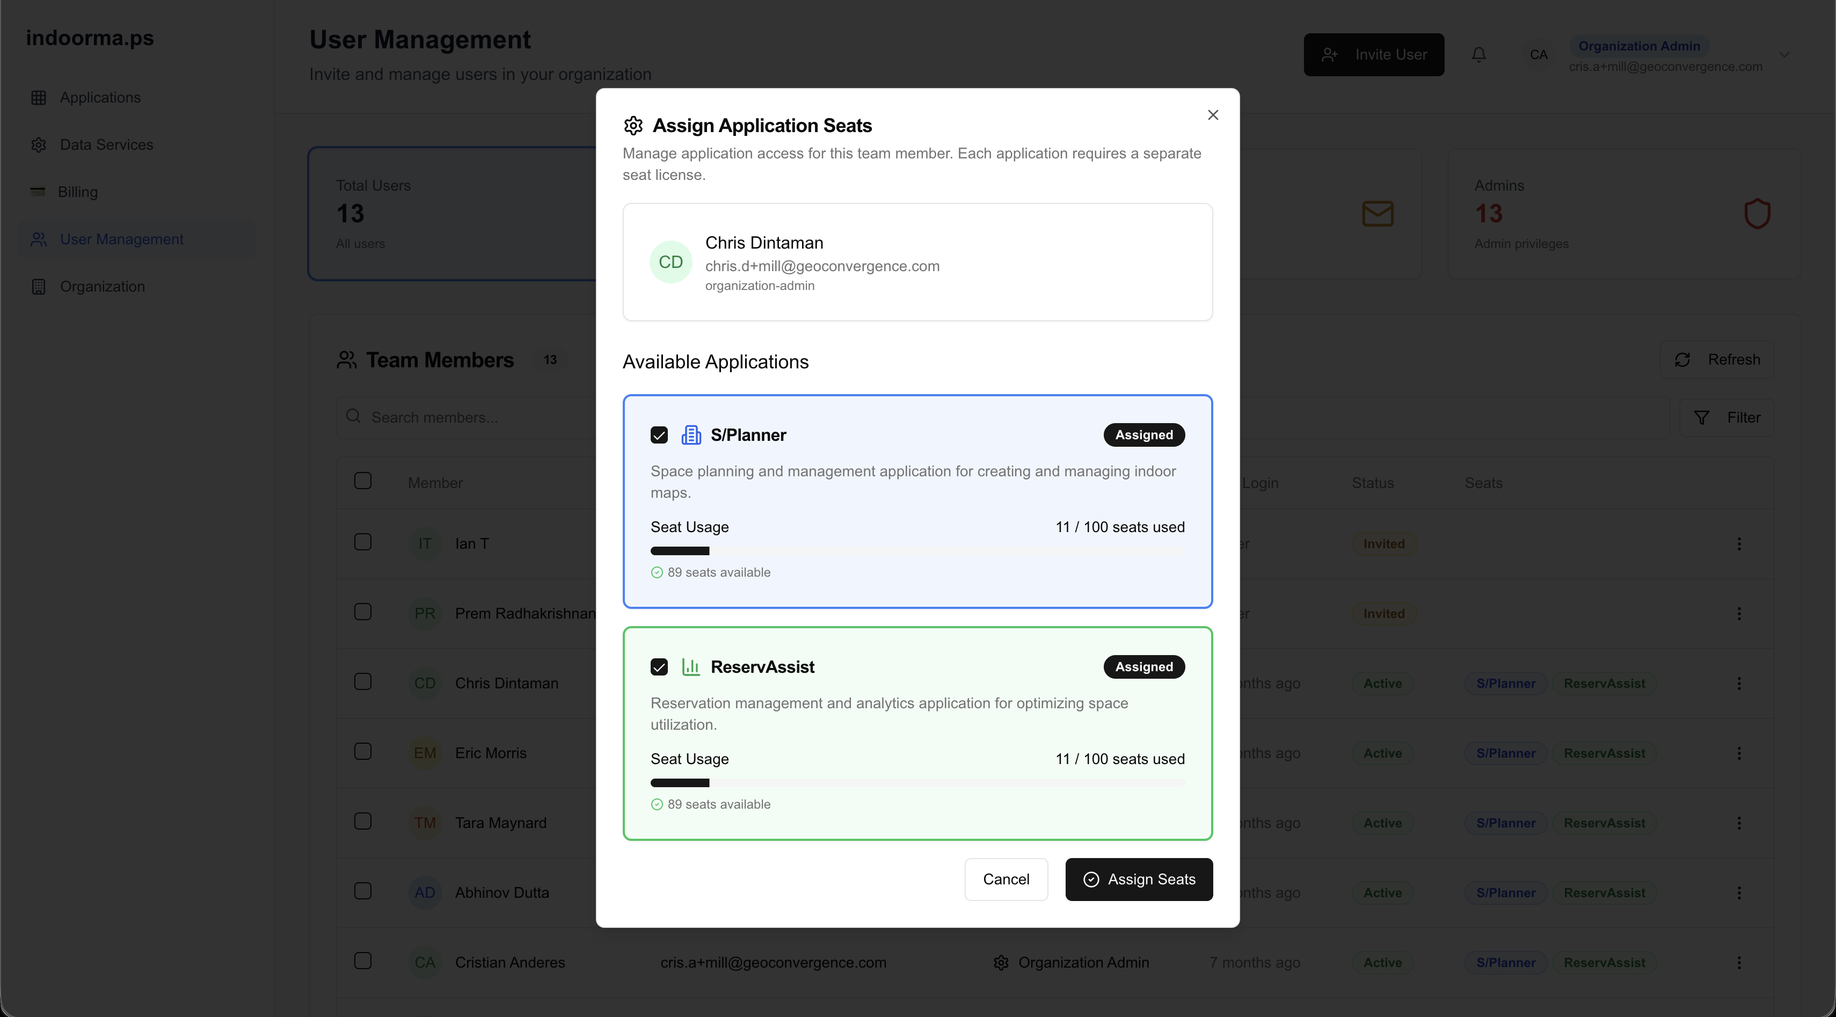Click the TM avatar for Tara Maynard
The width and height of the screenshot is (1836, 1017).
pyautogui.click(x=425, y=823)
